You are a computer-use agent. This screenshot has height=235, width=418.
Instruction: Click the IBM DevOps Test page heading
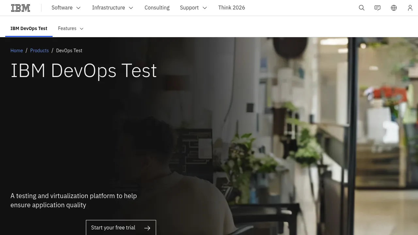click(x=84, y=70)
